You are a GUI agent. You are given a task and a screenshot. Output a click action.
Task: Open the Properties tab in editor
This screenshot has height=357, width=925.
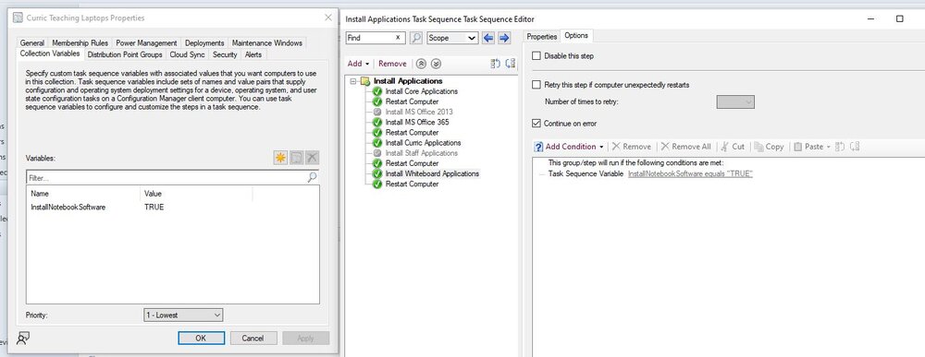tap(541, 37)
